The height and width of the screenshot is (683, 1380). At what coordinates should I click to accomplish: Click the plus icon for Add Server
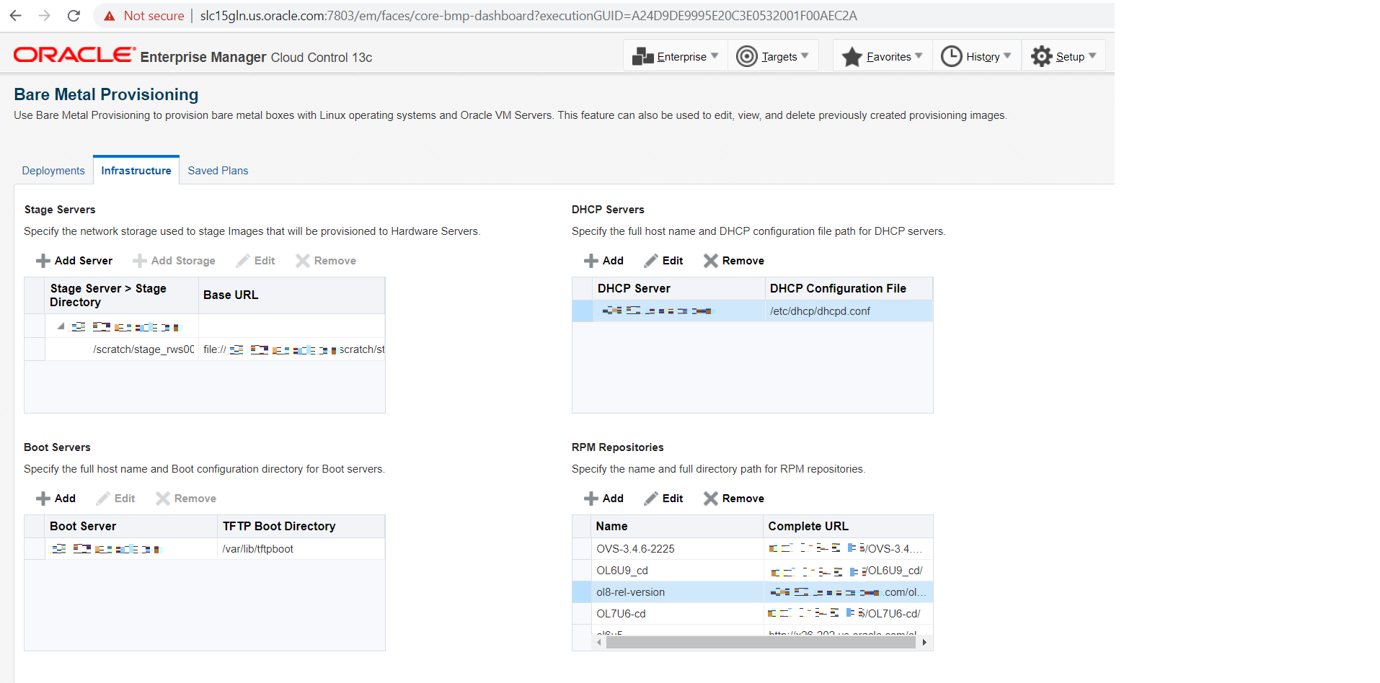coord(43,261)
